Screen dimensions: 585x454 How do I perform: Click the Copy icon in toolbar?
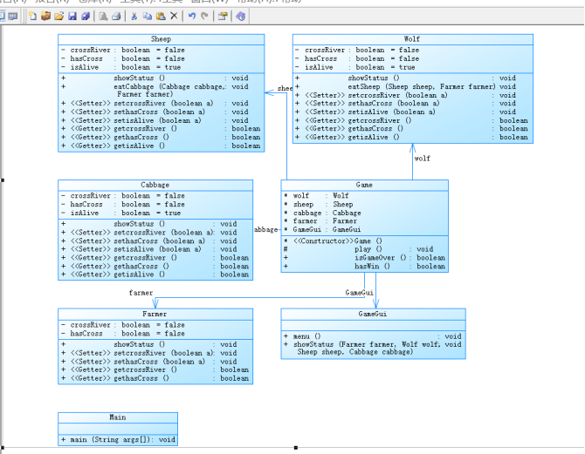[148, 16]
